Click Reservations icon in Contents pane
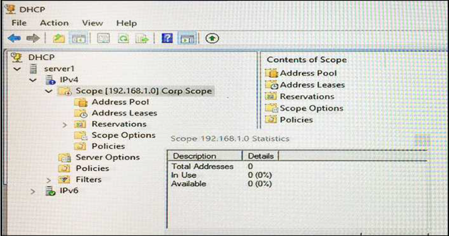449x236 pixels. [x=271, y=97]
